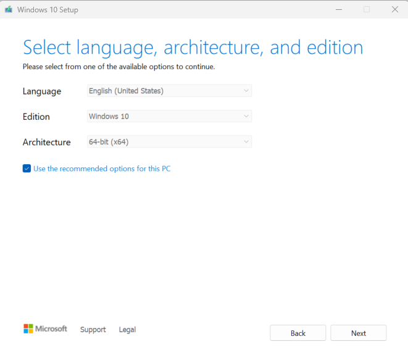Open the Architecture dropdown
Viewport: 408px width, 355px height.
[x=169, y=142]
